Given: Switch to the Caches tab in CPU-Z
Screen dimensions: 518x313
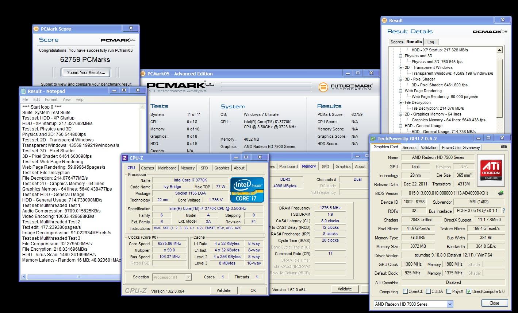Looking at the screenshot, I should tap(147, 168).
